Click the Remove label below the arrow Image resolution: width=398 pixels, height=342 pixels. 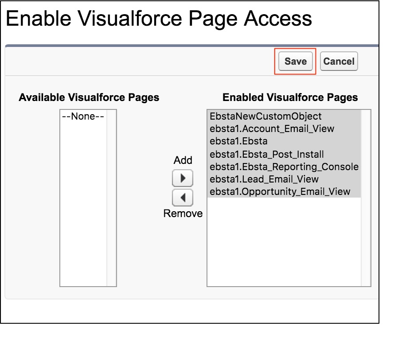coord(183,214)
